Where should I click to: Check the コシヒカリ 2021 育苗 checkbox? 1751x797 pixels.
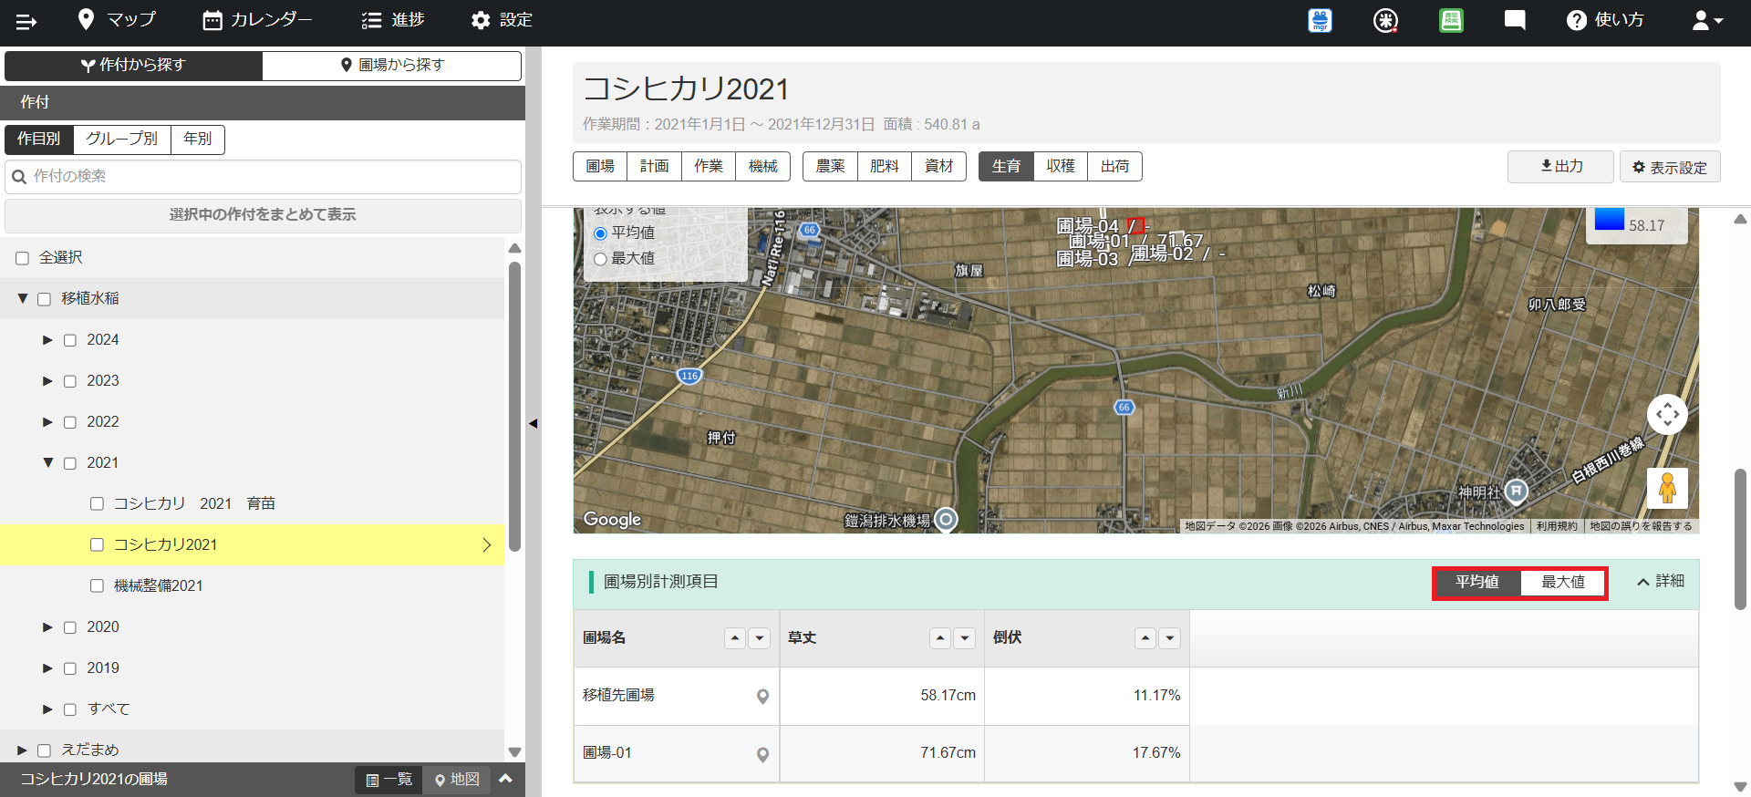[x=97, y=503]
